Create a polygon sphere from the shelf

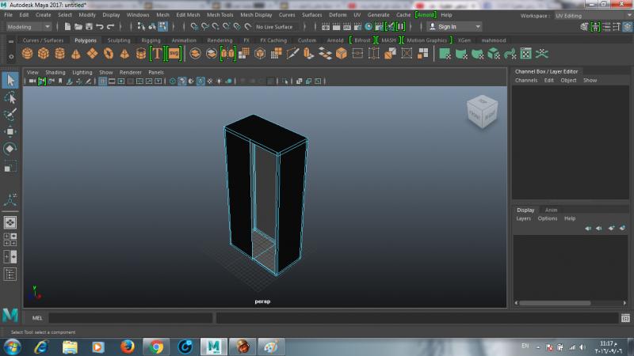27,54
